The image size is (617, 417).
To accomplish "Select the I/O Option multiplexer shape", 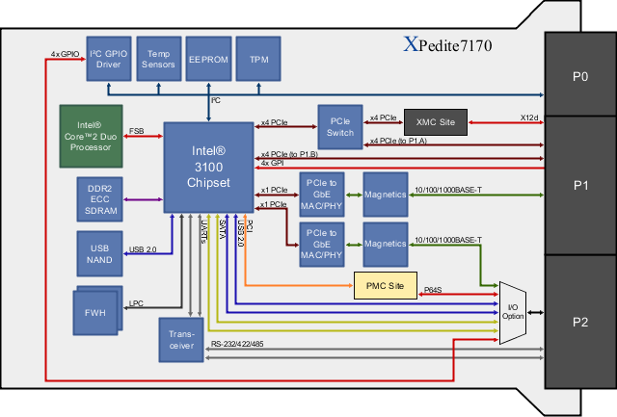I will pos(513,313).
